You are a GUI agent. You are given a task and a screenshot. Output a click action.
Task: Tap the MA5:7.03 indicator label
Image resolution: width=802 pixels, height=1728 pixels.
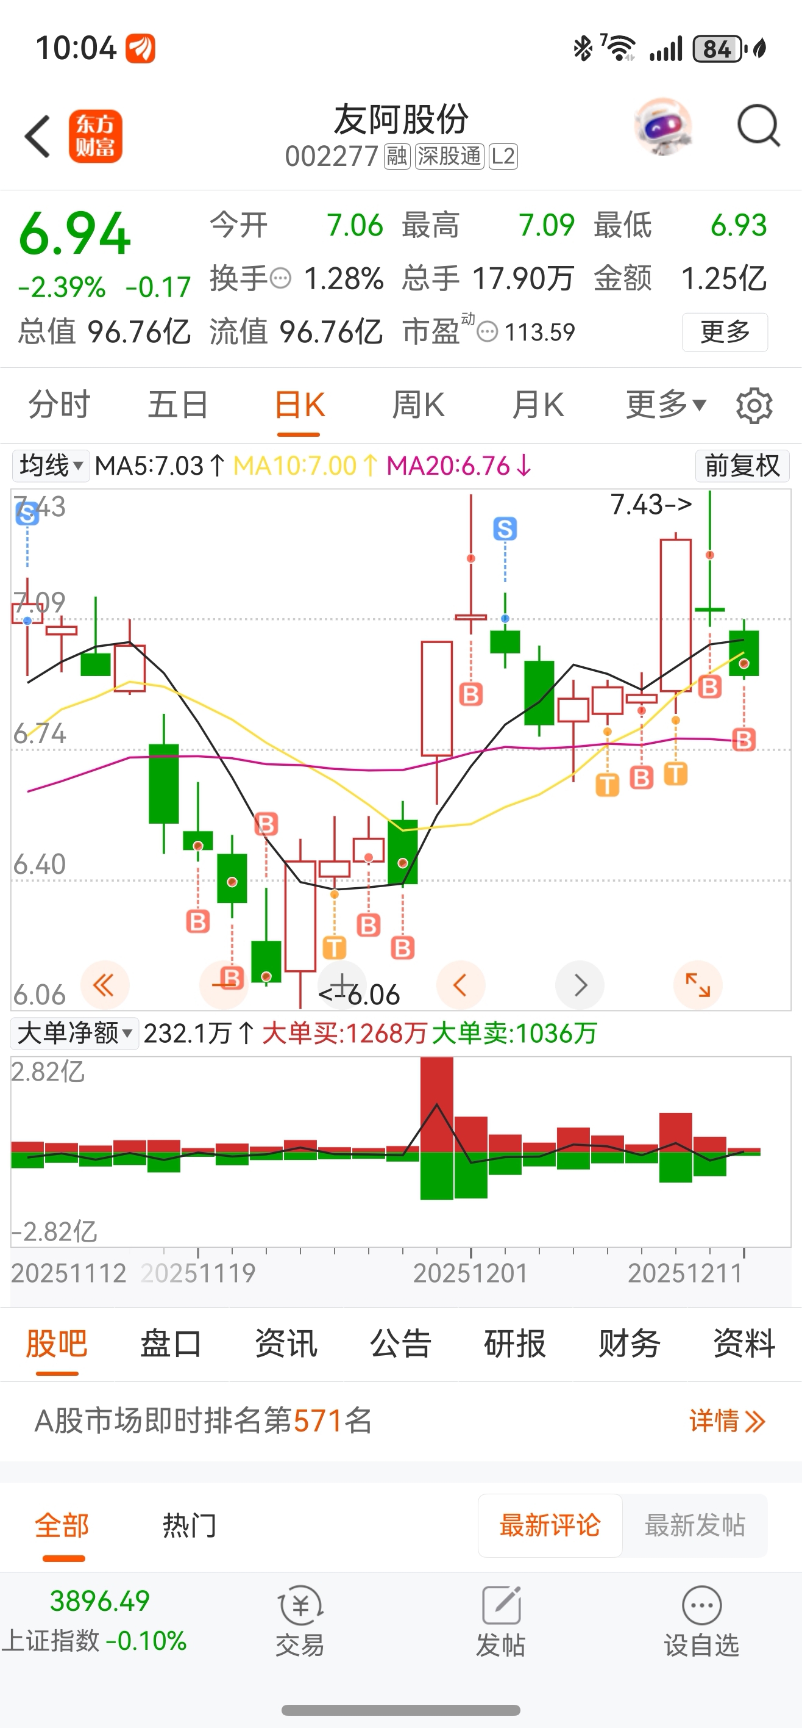pyautogui.click(x=160, y=466)
